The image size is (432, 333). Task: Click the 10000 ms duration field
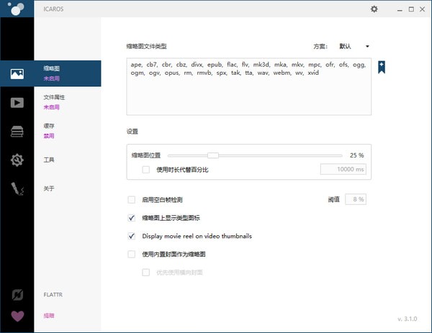click(343, 169)
